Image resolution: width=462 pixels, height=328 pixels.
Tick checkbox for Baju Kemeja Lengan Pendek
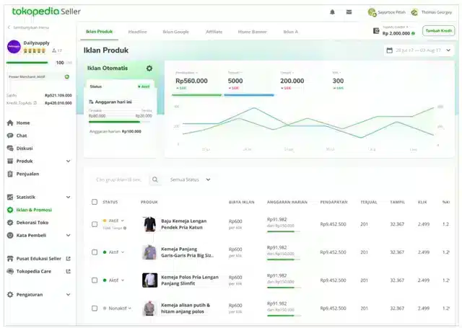click(95, 224)
